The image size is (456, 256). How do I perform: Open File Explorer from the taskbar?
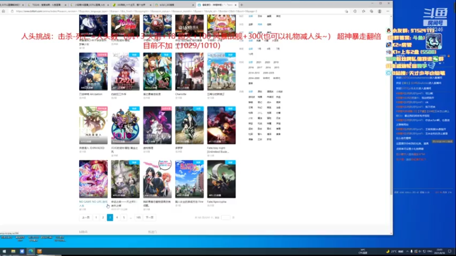[13, 251]
